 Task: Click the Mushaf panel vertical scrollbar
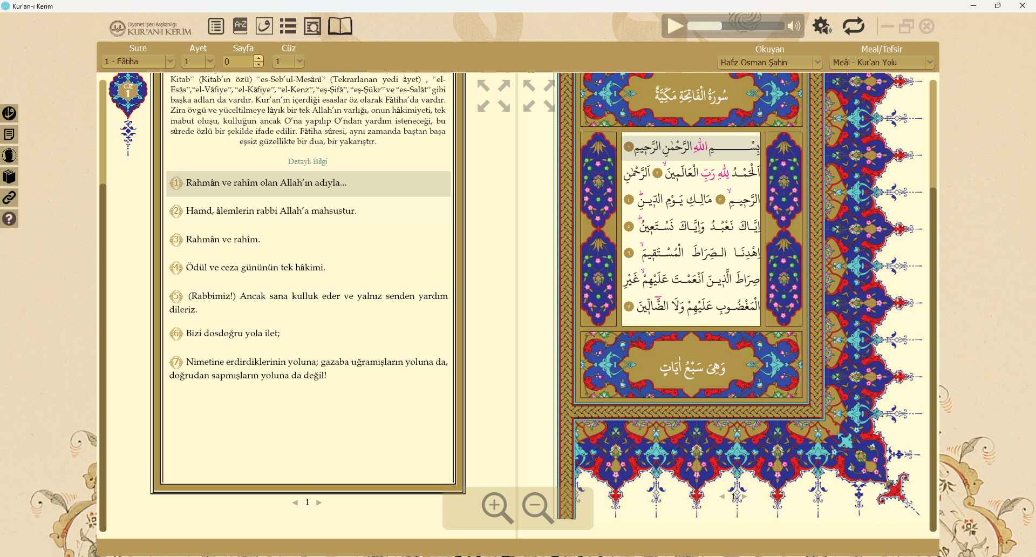pyautogui.click(x=933, y=304)
